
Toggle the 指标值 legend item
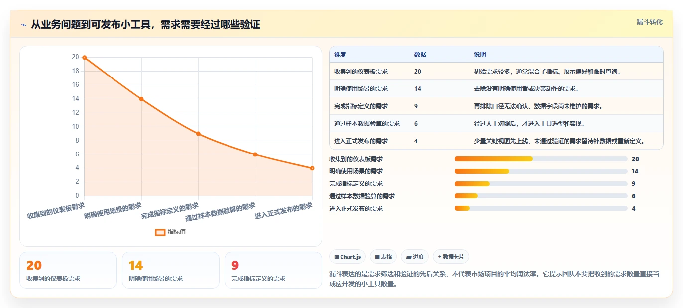(x=171, y=232)
